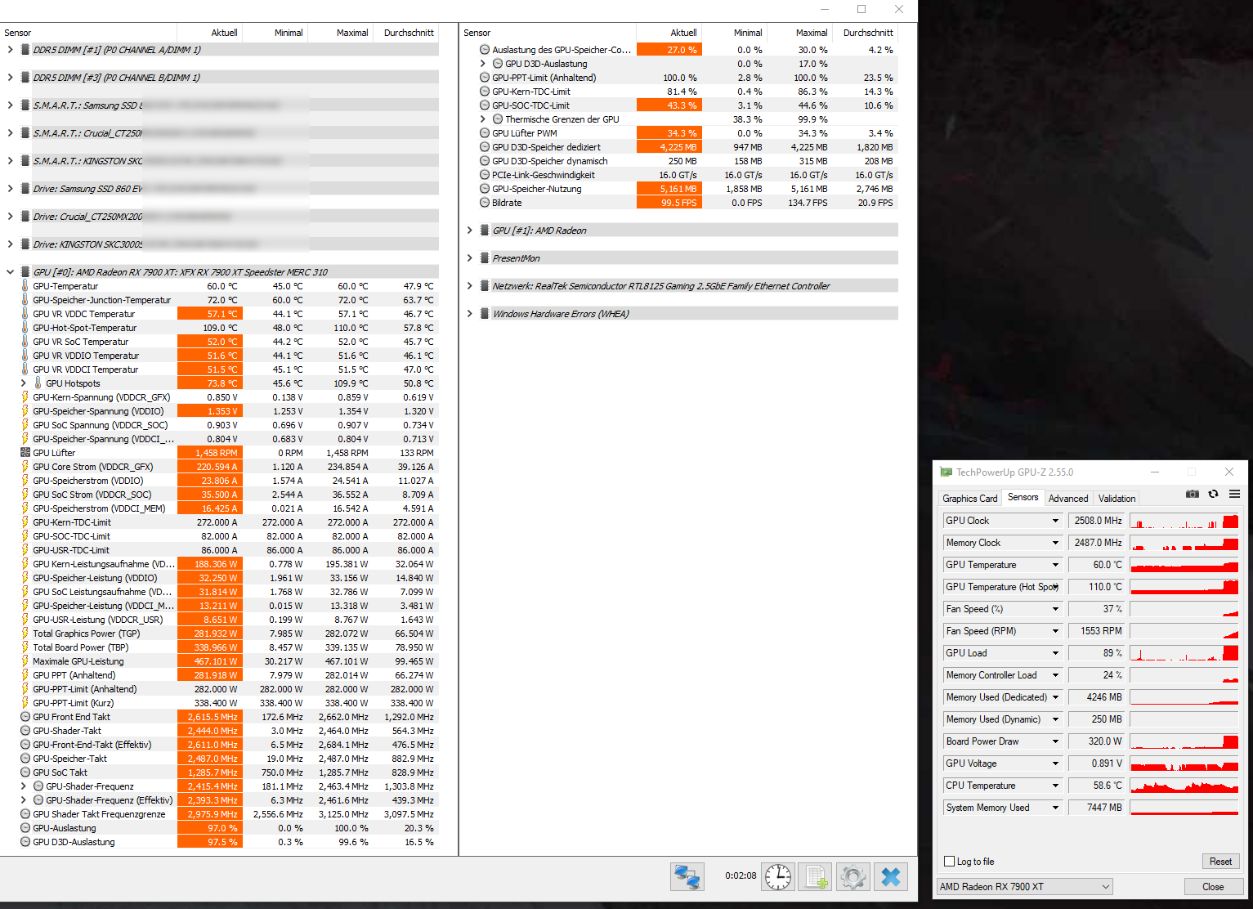Click the module icon beside DDR5 DIMM [#1]
Image resolution: width=1253 pixels, height=909 pixels.
pos(25,50)
